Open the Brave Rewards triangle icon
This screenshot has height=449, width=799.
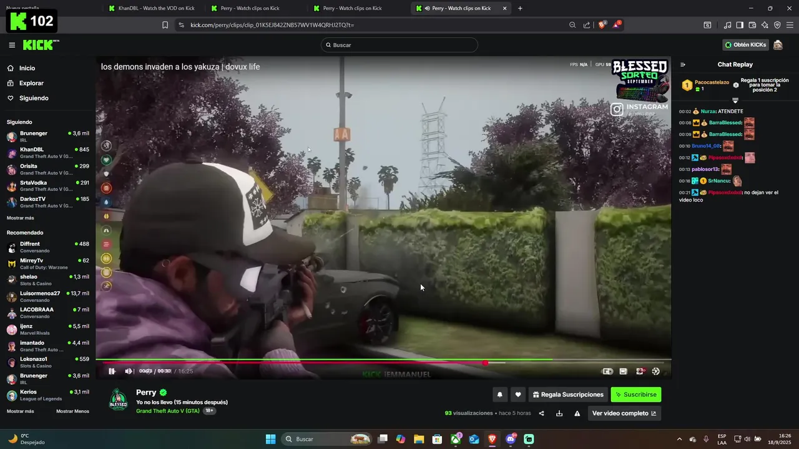coord(617,25)
